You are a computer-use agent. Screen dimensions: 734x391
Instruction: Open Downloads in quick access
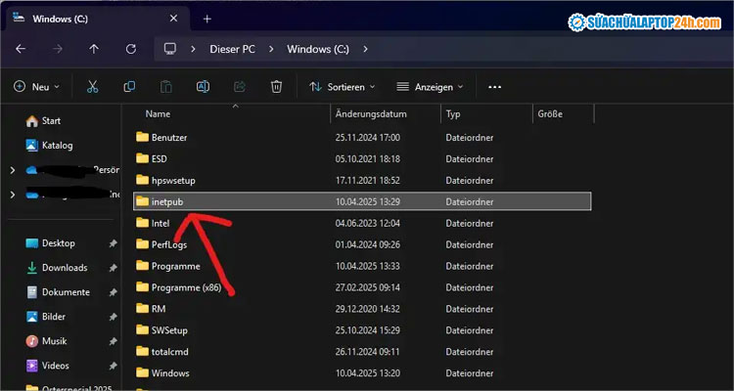[57, 268]
